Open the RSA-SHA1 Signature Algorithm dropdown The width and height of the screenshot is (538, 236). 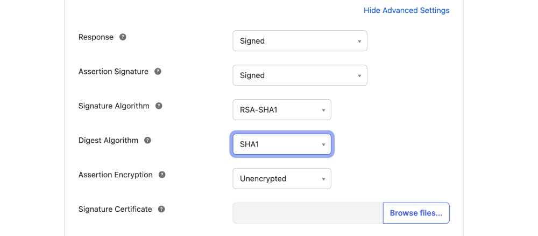[x=282, y=109]
